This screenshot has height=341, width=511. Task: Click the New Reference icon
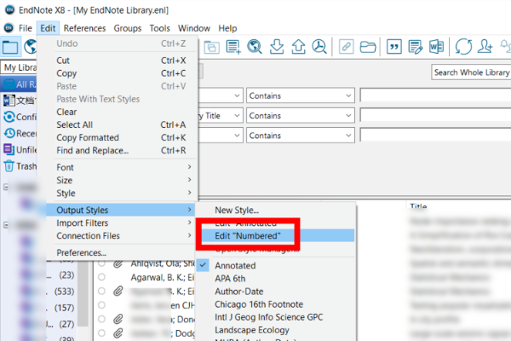(x=233, y=47)
